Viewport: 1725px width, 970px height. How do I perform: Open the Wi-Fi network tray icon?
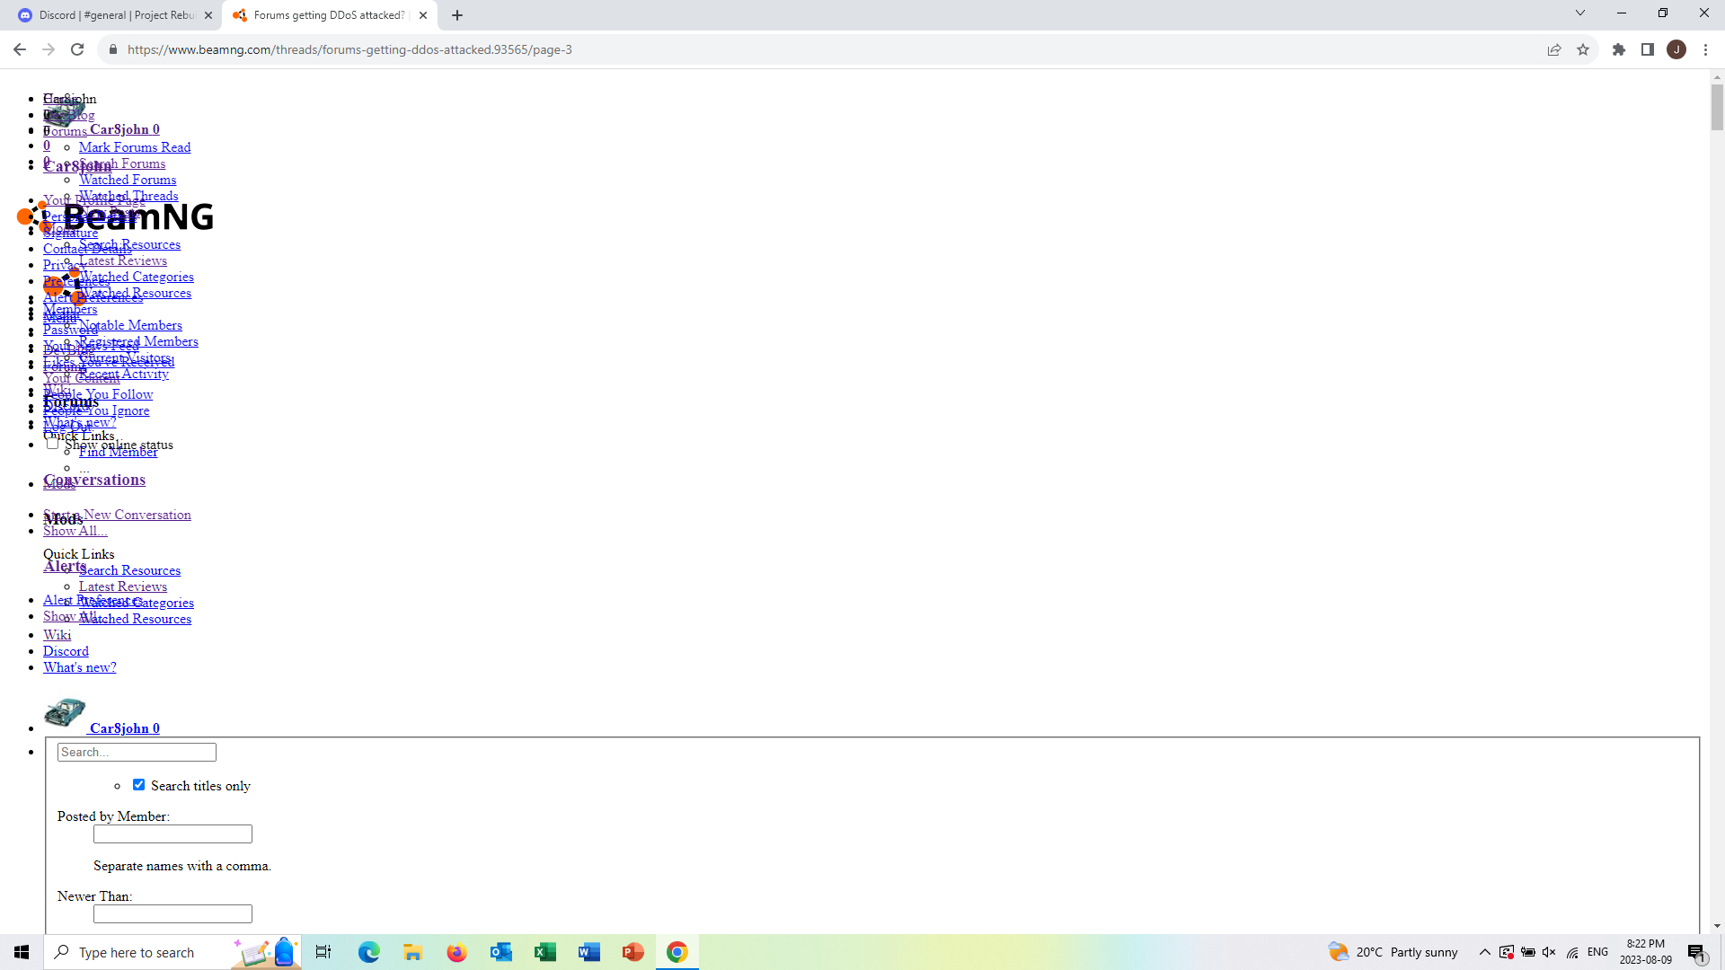pyautogui.click(x=1572, y=952)
